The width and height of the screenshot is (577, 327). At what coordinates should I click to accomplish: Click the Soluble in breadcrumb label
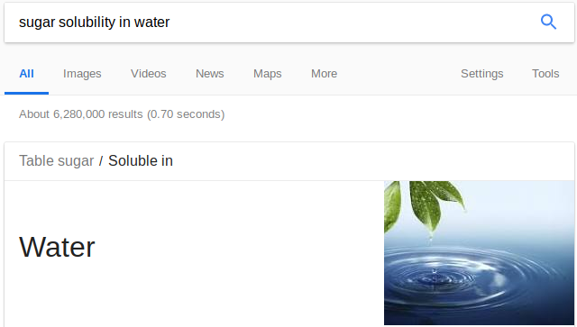tap(141, 160)
